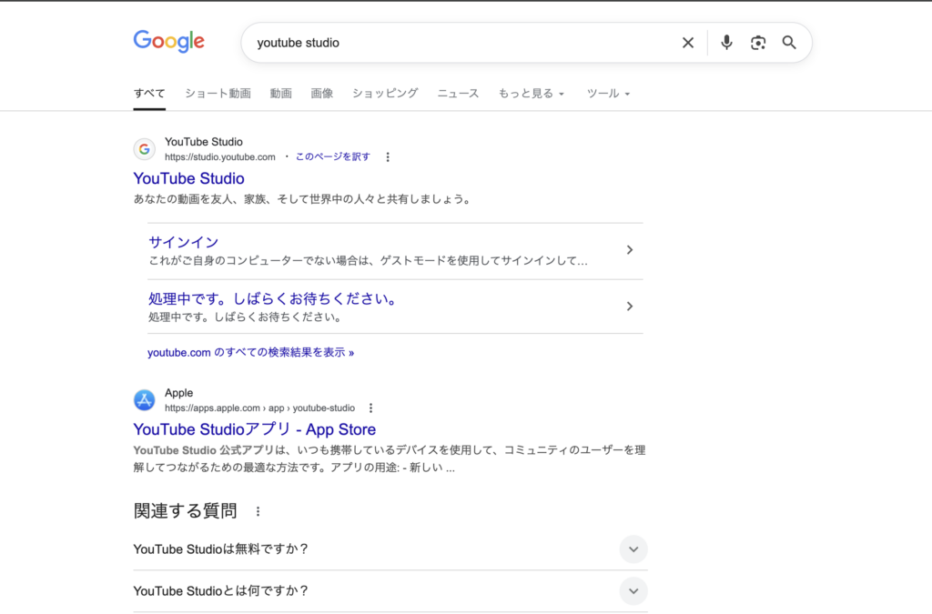Click the description あなたの動画を友人、家族 text
932x614 pixels.
[303, 199]
